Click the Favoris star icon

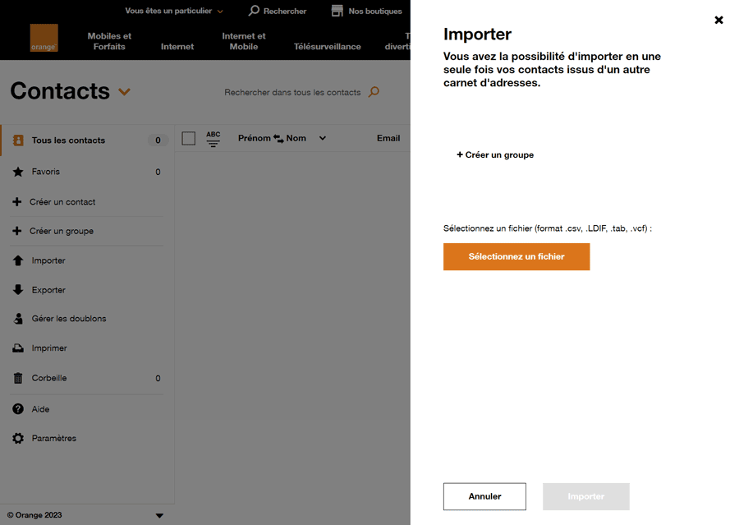point(18,172)
